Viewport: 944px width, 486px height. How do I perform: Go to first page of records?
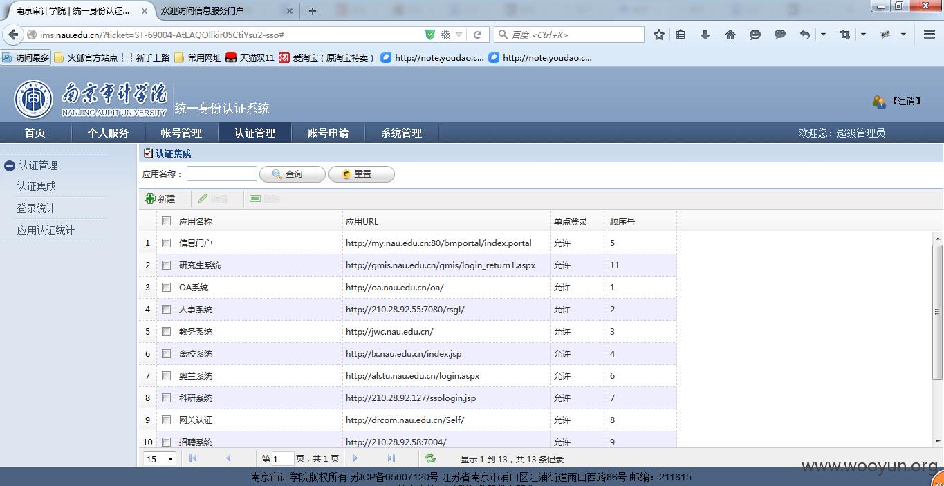point(193,458)
